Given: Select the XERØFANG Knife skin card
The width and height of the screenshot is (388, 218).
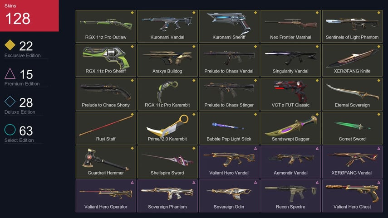Looking at the screenshot, I should click(x=352, y=60).
